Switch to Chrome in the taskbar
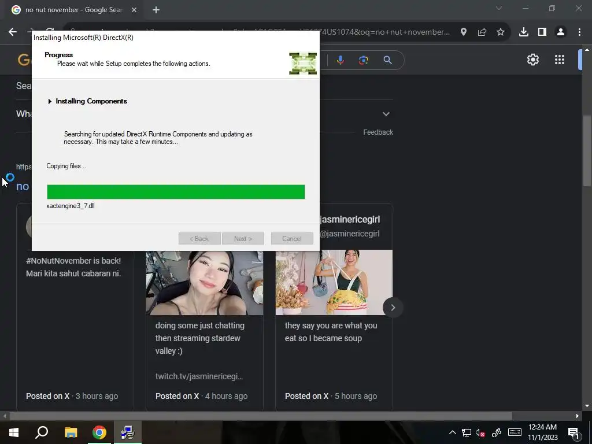 tap(99, 432)
